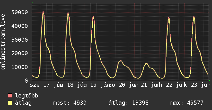This screenshot has width=212, height=110.
Task: Click the '17' date label on x-axis
Action: (47, 85)
